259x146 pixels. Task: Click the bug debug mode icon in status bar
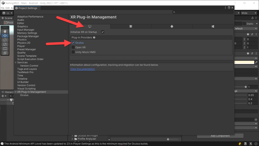[x=240, y=144]
